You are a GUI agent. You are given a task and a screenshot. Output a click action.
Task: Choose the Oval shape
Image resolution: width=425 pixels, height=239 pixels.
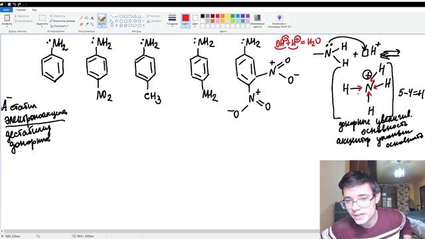[121, 17]
